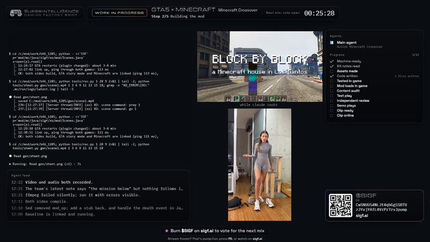This screenshot has width=430, height=242.
Task: Check the Demo plays checkbox
Action: (x=331, y=106)
